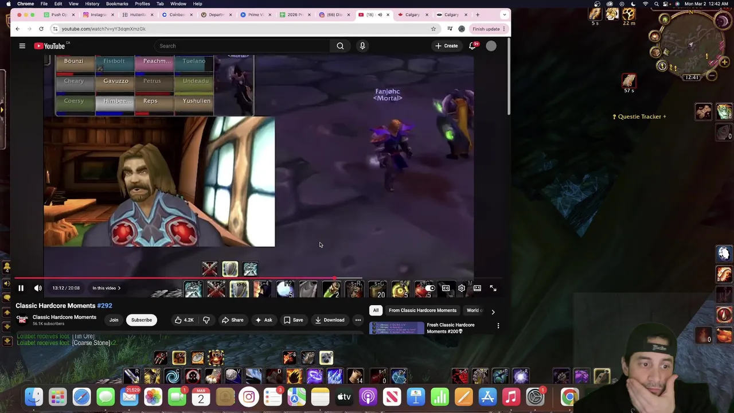This screenshot has width=734, height=413.
Task: Open Apple Music from the dock
Action: point(511,397)
